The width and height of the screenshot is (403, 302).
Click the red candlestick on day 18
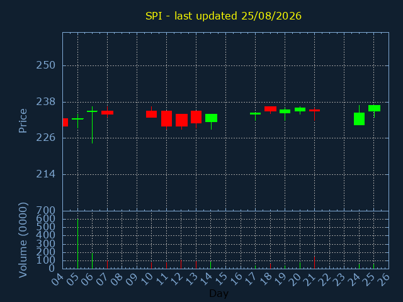pos(270,109)
